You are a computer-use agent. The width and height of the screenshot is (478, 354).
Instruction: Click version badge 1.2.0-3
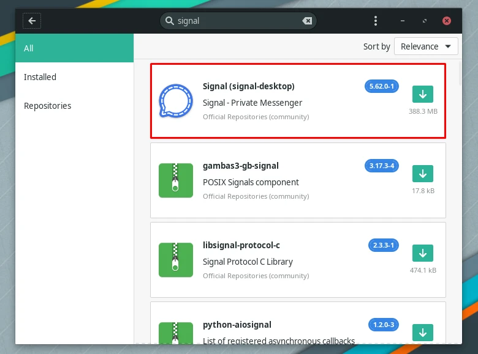click(x=383, y=325)
